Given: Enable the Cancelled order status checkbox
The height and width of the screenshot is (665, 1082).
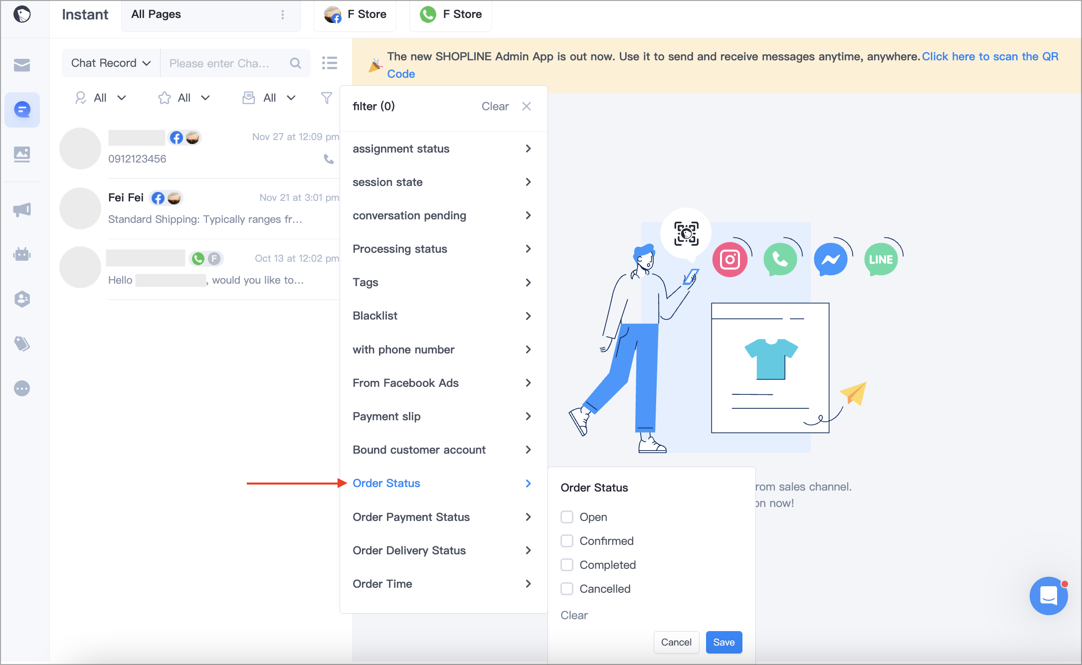Looking at the screenshot, I should (567, 589).
